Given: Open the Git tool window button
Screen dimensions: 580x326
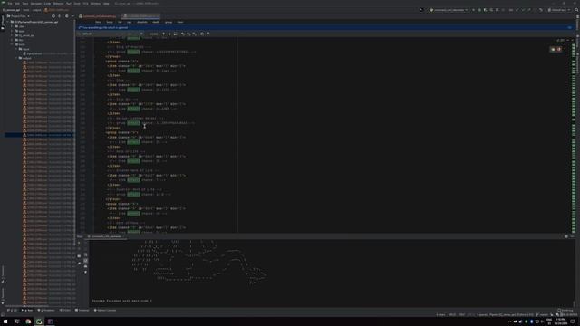Looking at the screenshot, I should point(12,311).
